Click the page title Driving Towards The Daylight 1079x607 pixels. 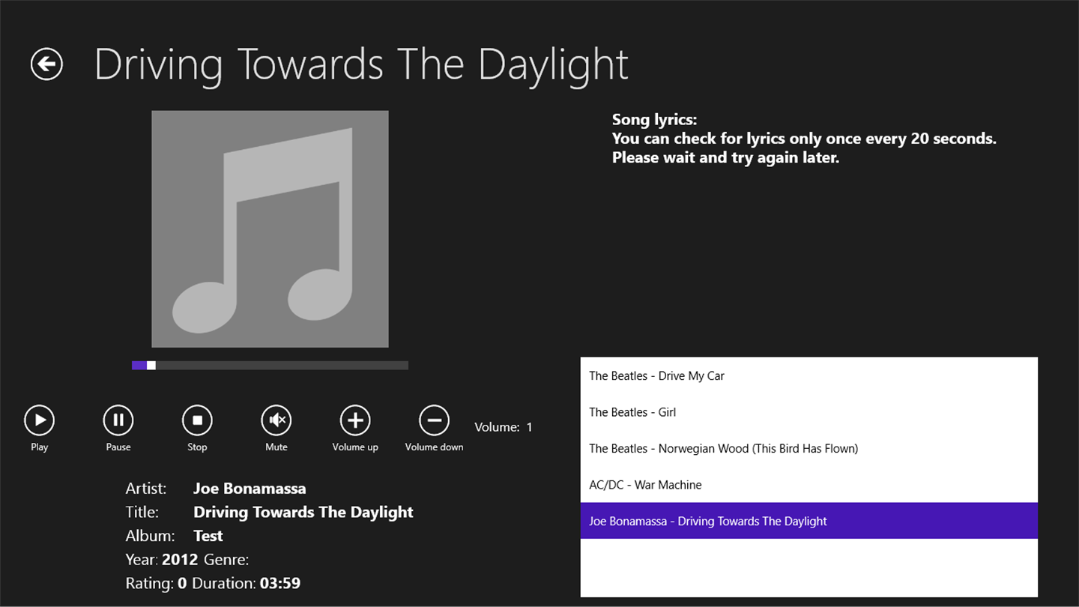click(361, 64)
